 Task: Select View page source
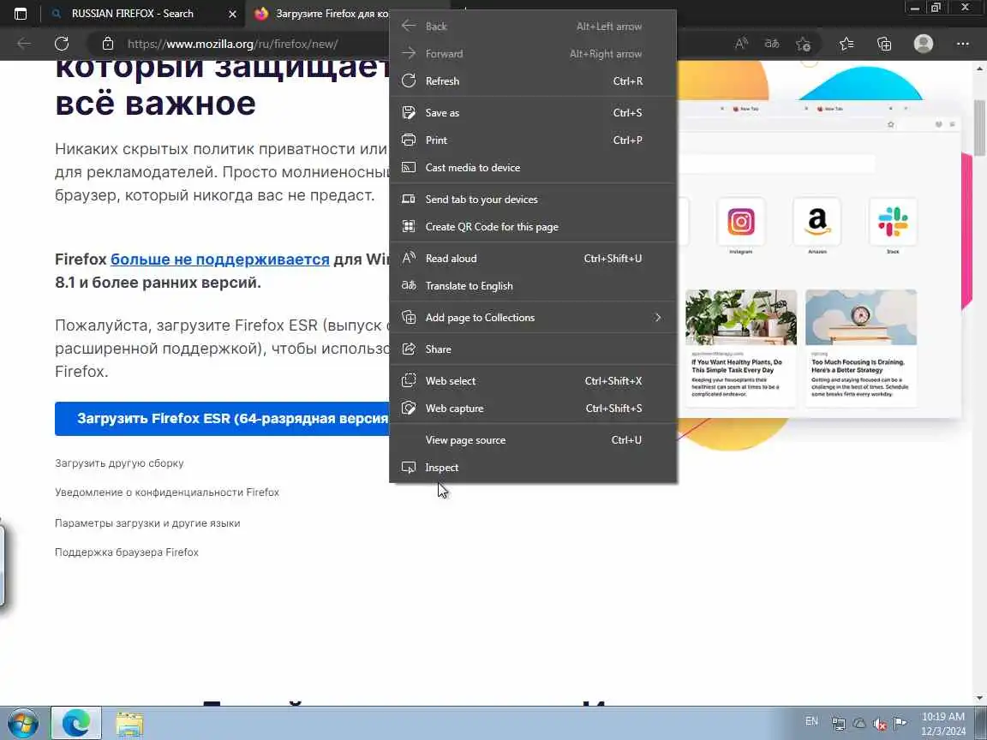tap(533, 440)
